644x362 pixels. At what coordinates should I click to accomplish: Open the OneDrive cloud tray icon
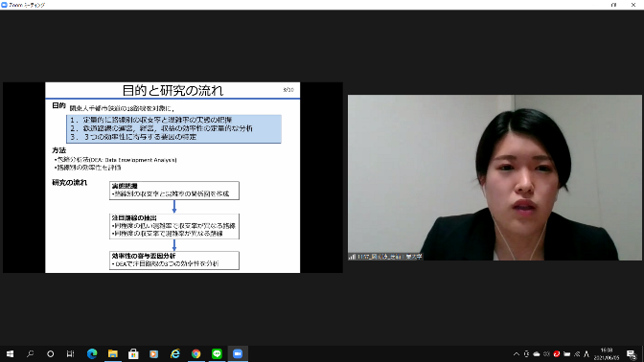[x=537, y=353]
